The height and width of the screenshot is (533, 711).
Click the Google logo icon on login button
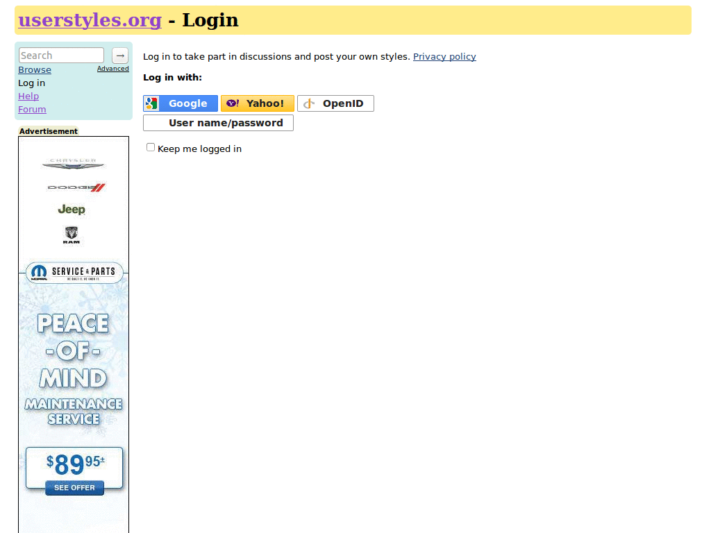(151, 103)
